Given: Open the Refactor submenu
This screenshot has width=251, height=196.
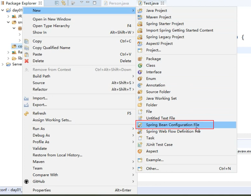Looking at the screenshot, I should point(80,89).
